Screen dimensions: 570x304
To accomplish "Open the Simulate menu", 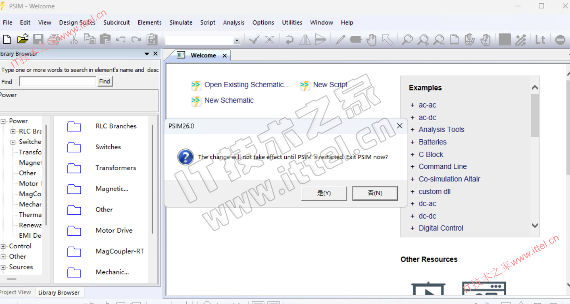I will pyautogui.click(x=180, y=23).
